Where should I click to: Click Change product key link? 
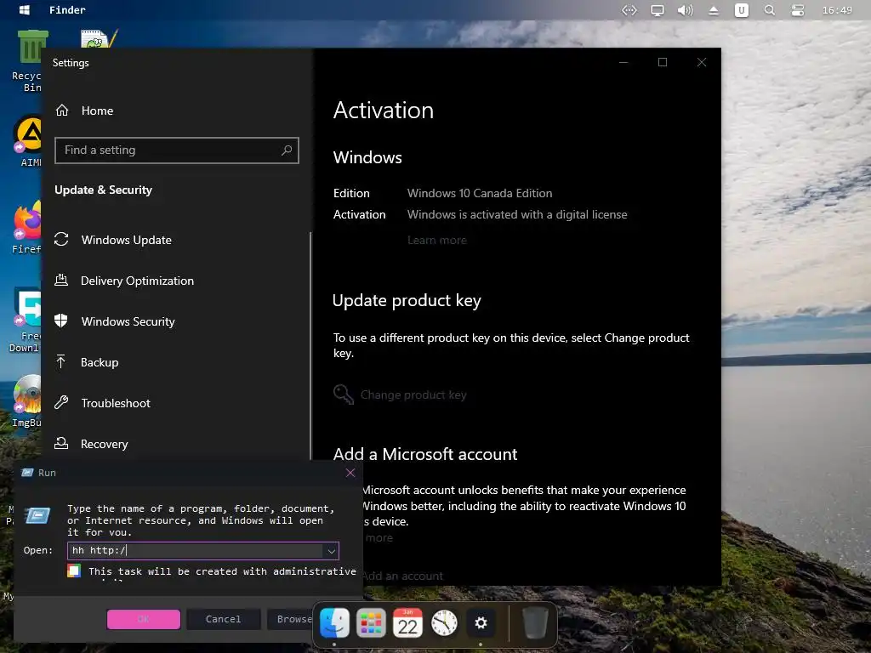tap(413, 395)
